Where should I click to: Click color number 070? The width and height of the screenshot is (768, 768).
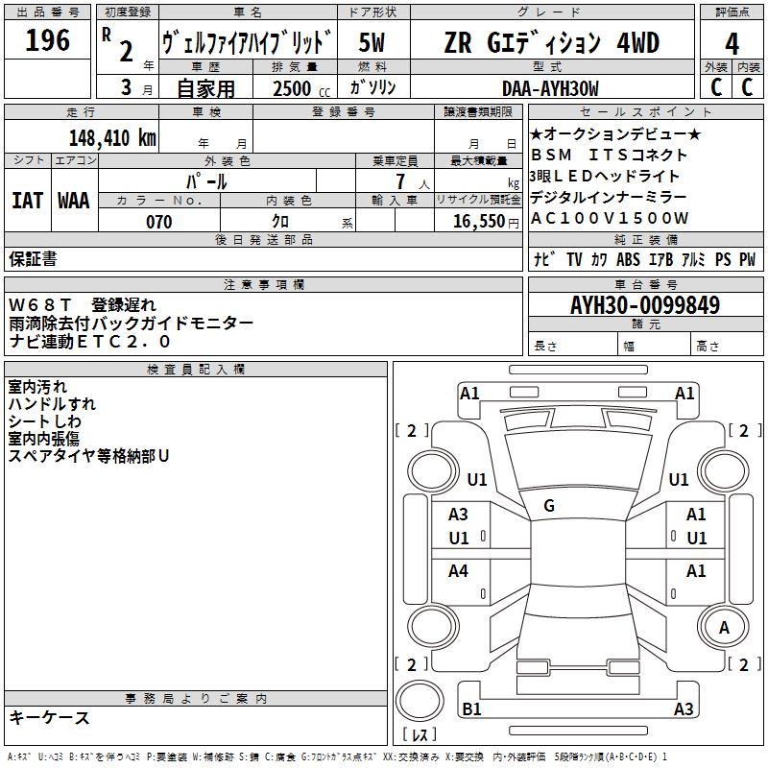[x=158, y=222]
